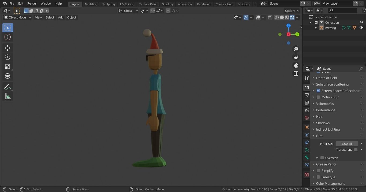Viewport: 366px width, 192px height.
Task: Switch to solid viewport shading
Action: click(x=282, y=17)
